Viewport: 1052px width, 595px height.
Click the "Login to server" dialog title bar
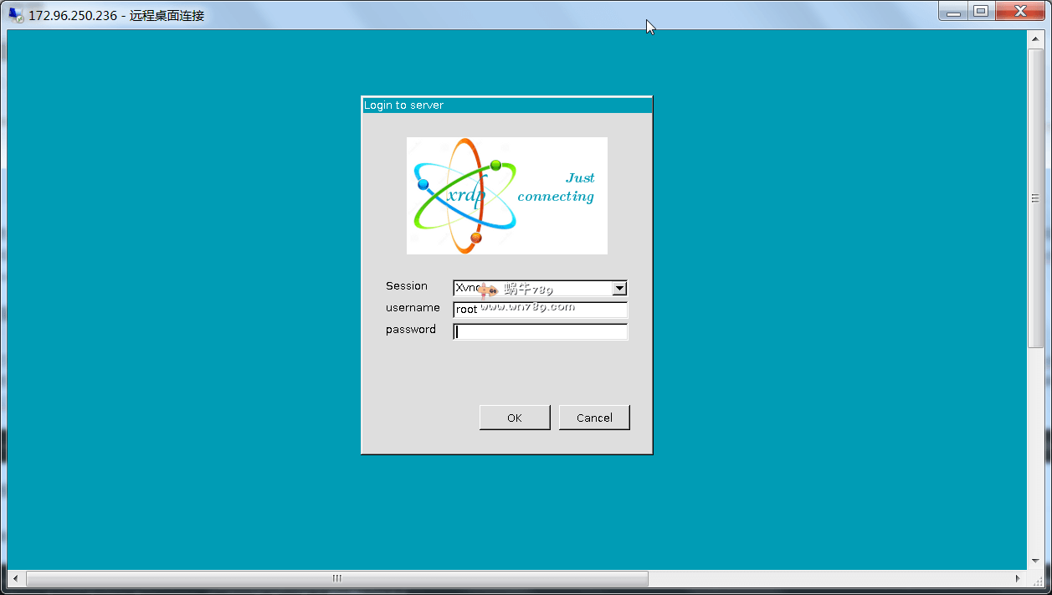click(506, 105)
